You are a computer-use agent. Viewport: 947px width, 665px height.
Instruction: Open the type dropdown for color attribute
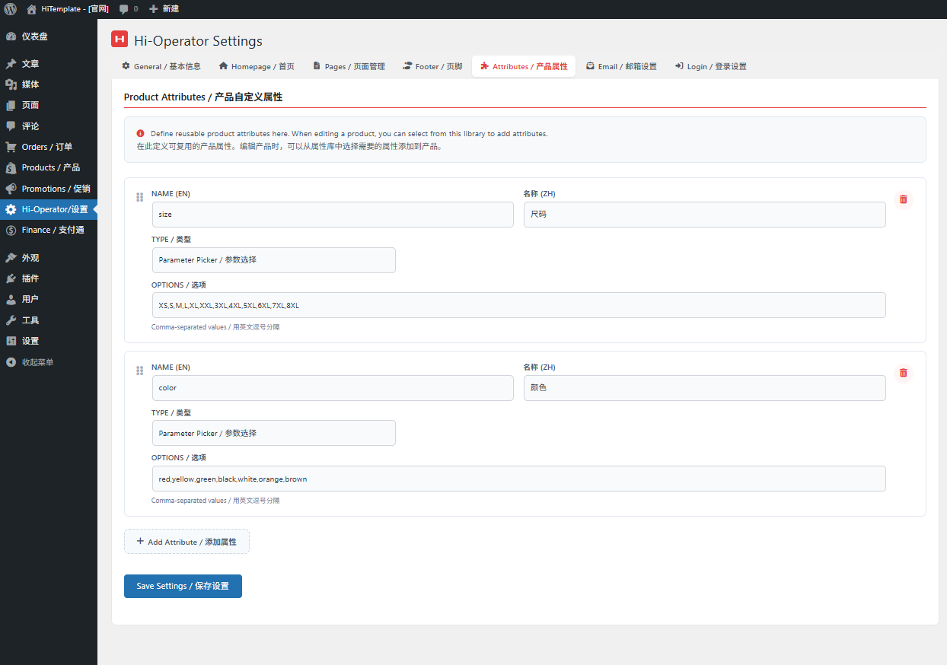pyautogui.click(x=273, y=434)
